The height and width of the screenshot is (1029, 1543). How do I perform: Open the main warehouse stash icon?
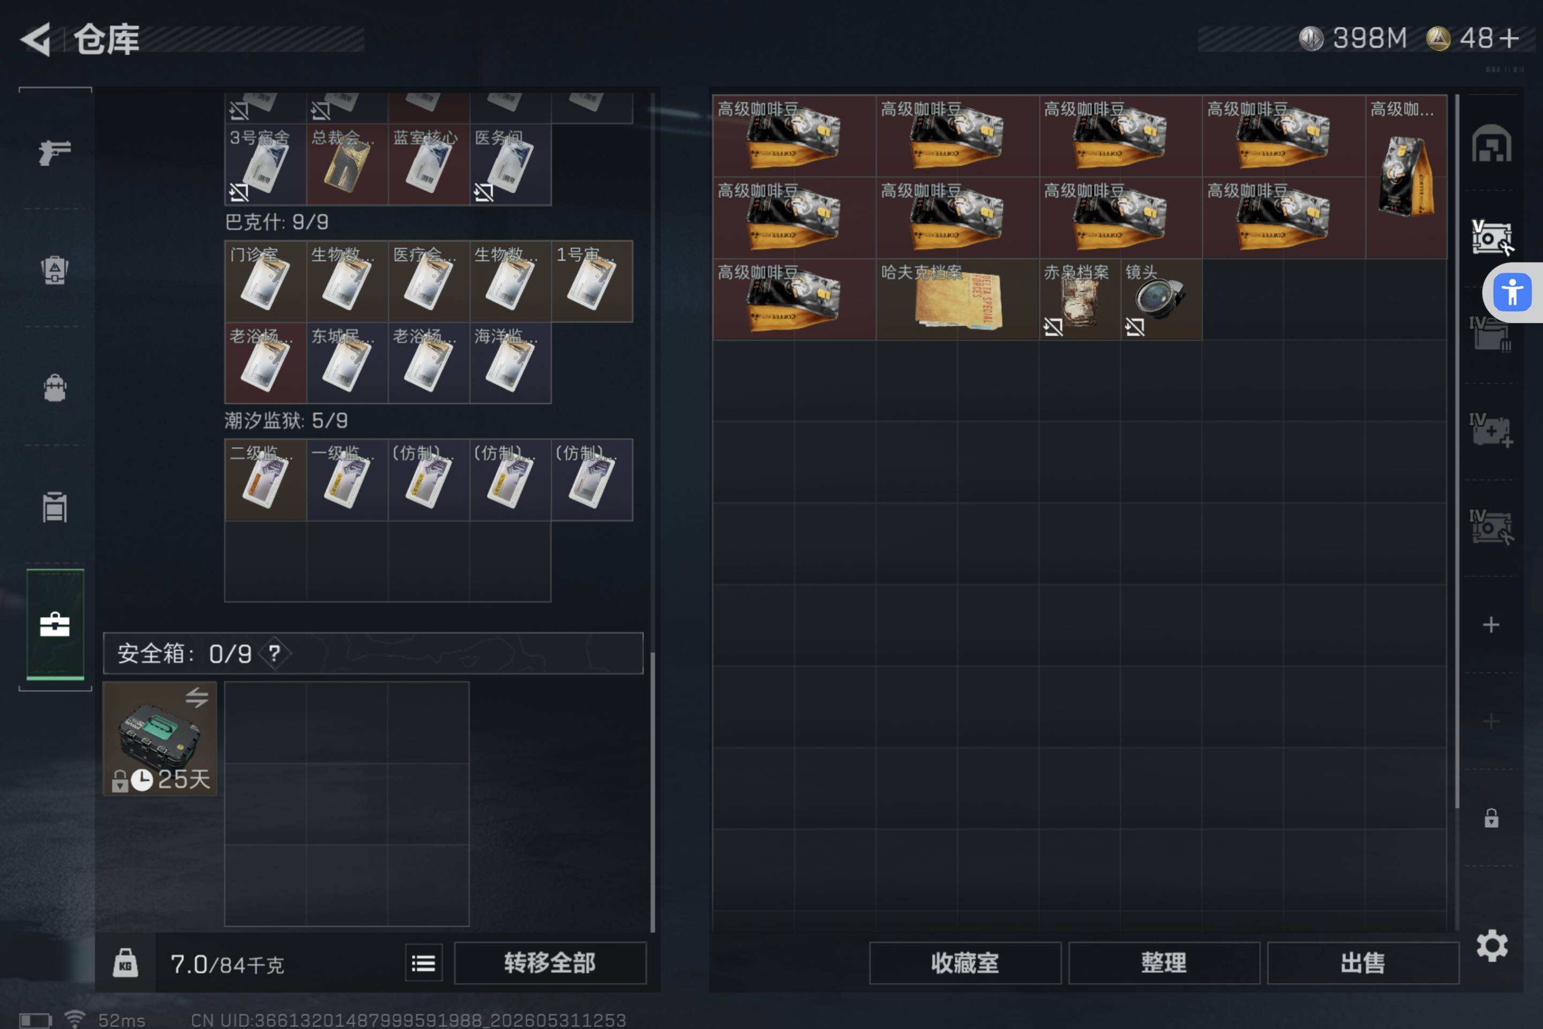tap(1491, 143)
